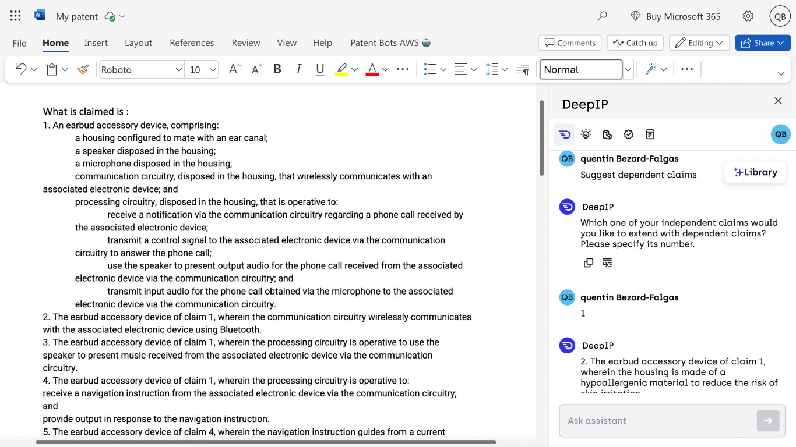Toggle Italic formatting
This screenshot has height=447, width=796.
(298, 69)
